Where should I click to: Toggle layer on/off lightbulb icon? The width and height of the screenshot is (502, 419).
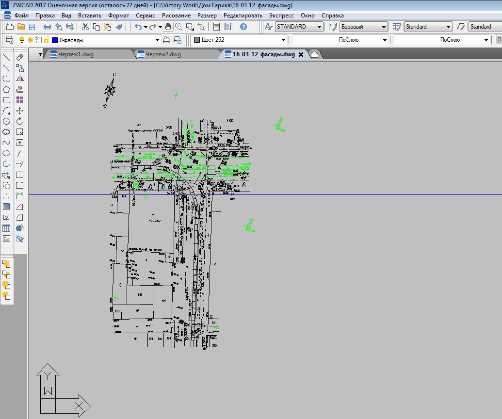(x=21, y=40)
